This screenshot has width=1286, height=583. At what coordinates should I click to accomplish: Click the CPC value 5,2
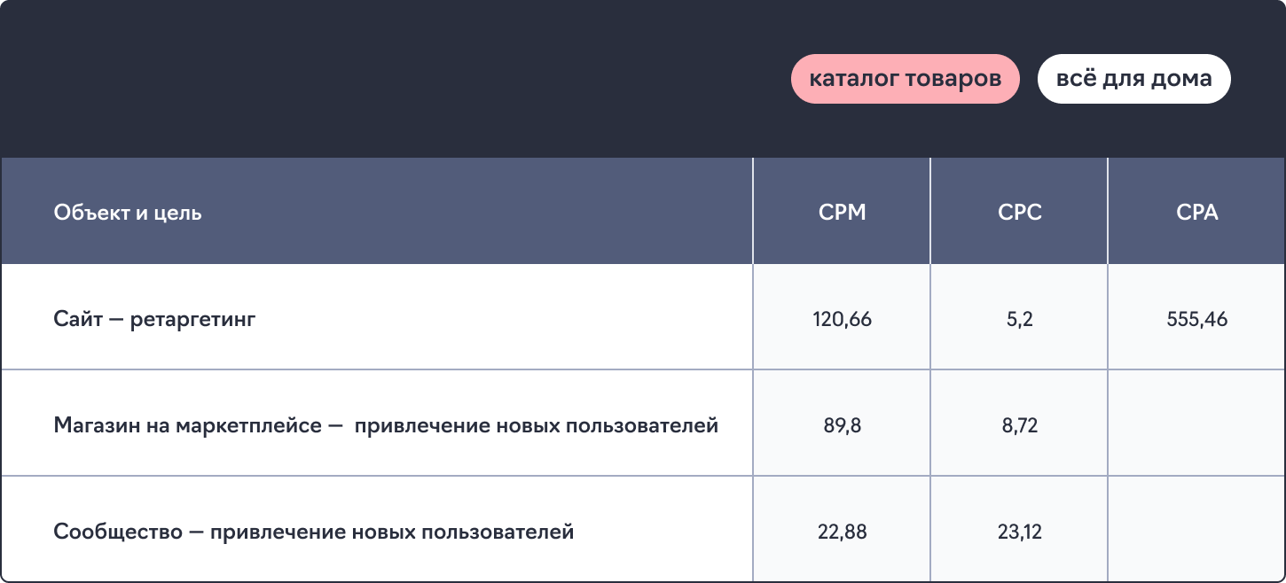[1019, 319]
